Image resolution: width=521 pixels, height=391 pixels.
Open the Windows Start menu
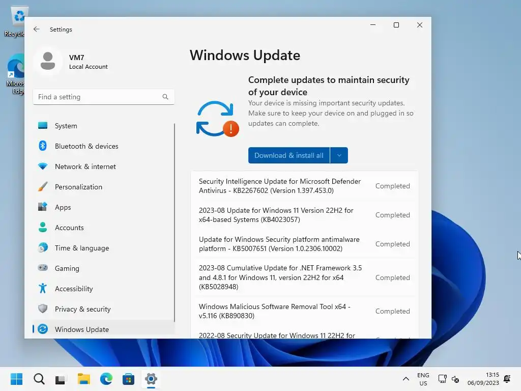click(x=16, y=379)
